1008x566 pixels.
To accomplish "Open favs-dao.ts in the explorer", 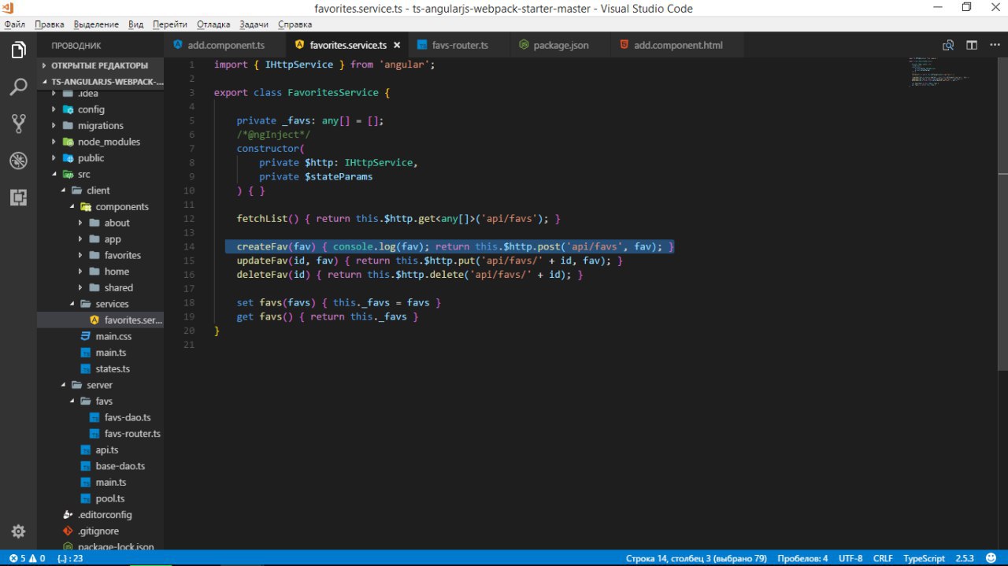I will coord(101,417).
